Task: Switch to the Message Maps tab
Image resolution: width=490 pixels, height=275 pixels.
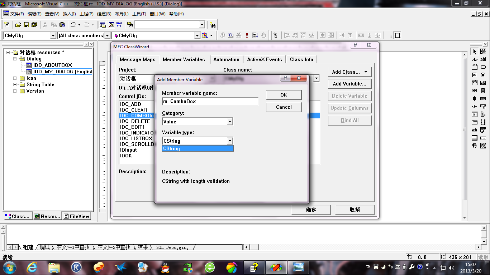Action: pyautogui.click(x=137, y=59)
